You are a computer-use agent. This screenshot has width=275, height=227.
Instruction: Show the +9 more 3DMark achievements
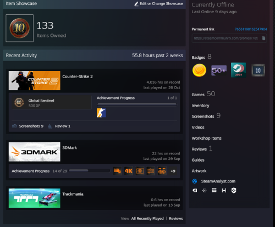(173, 171)
